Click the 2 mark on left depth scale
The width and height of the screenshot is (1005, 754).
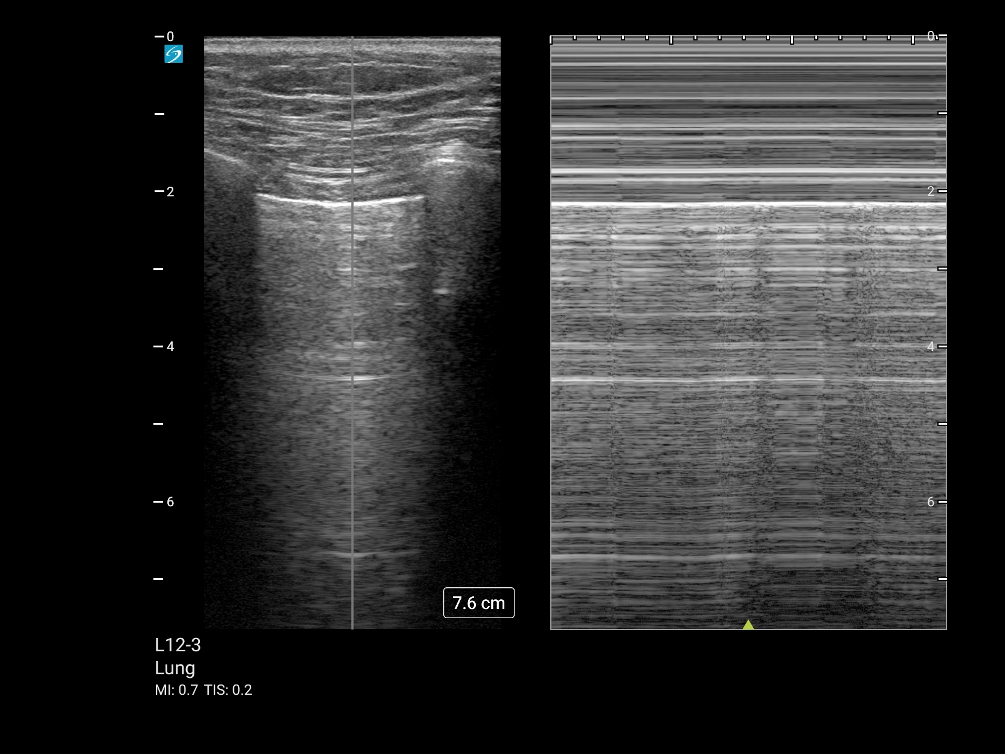(170, 192)
